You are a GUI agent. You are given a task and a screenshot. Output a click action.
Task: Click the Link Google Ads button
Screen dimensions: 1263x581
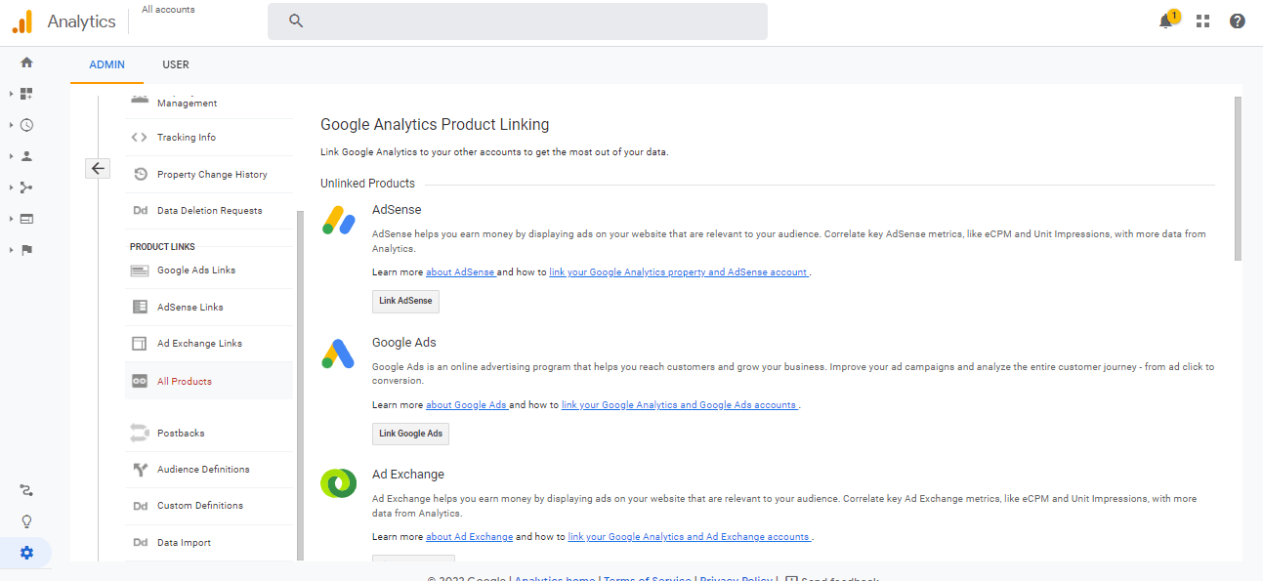[x=410, y=433]
